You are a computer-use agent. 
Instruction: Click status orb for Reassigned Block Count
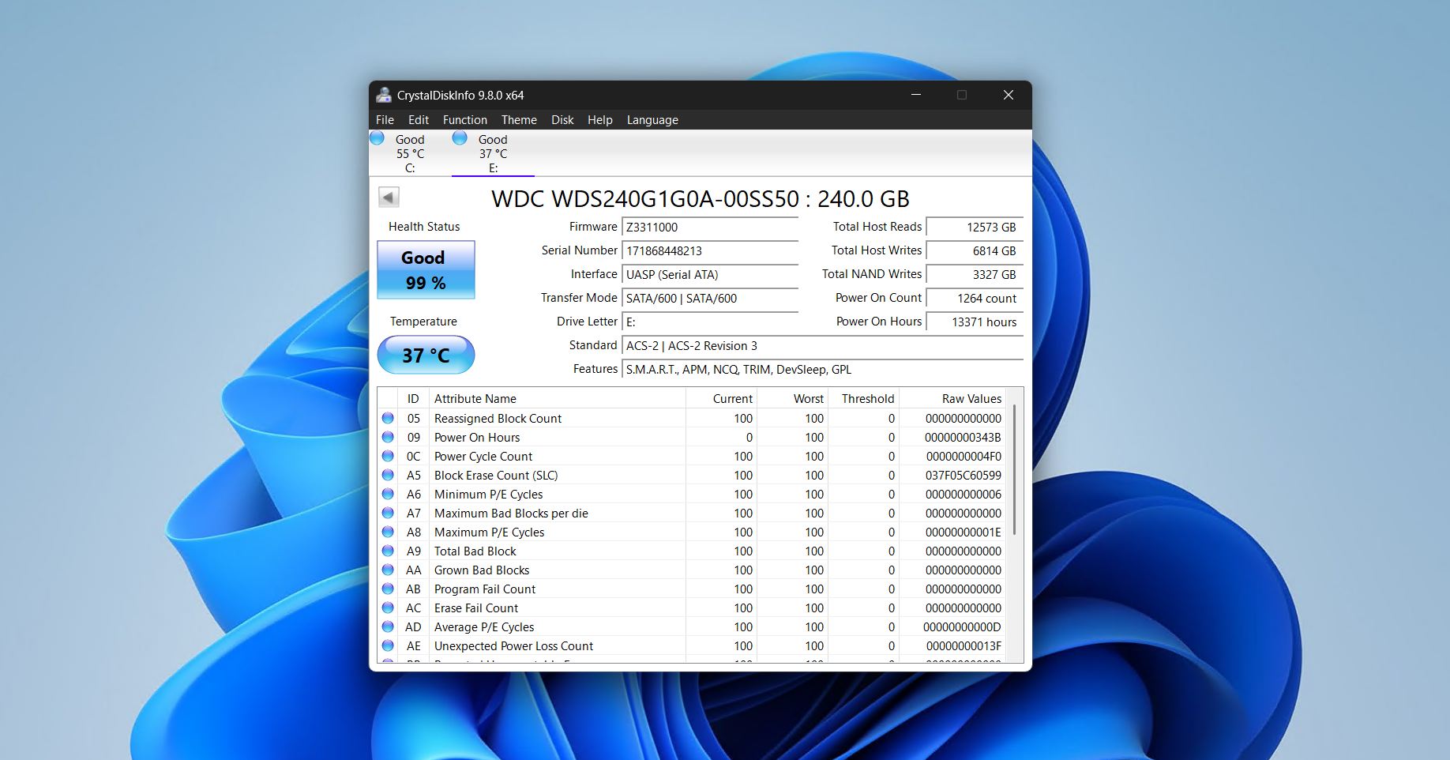[x=388, y=418]
